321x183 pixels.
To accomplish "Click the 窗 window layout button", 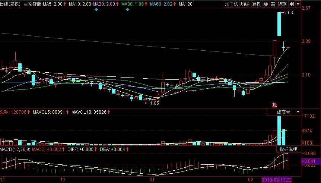I will pyautogui.click(x=273, y=4).
